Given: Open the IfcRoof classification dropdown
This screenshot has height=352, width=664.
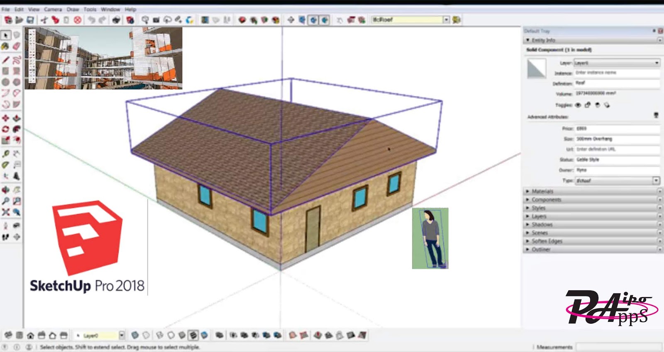Looking at the screenshot, I should (446, 19).
